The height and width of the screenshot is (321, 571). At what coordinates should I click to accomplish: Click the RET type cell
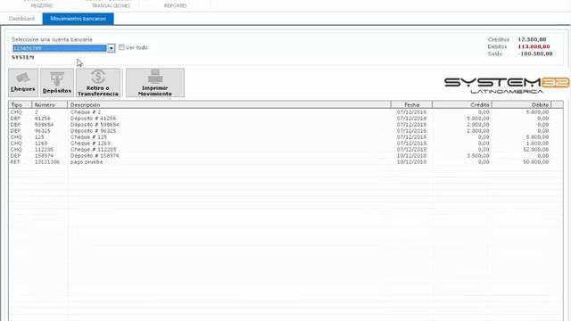pyautogui.click(x=15, y=162)
